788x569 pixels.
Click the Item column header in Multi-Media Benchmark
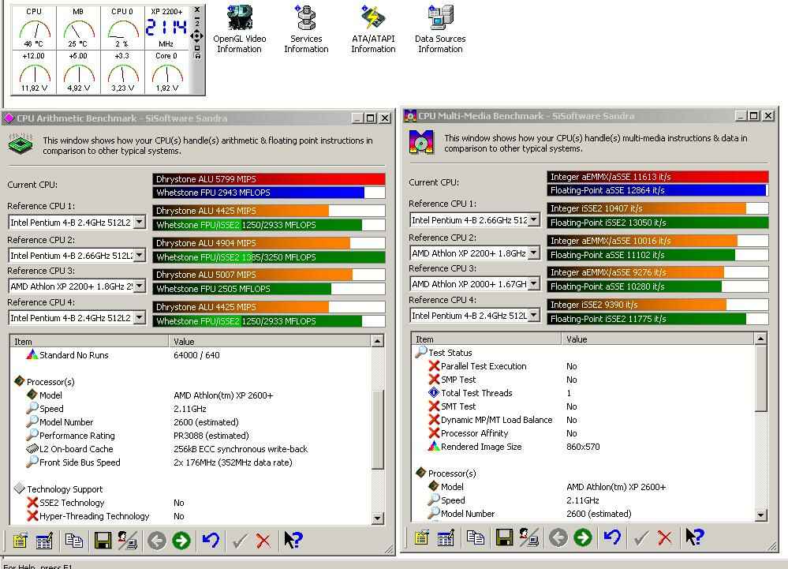tap(487, 339)
